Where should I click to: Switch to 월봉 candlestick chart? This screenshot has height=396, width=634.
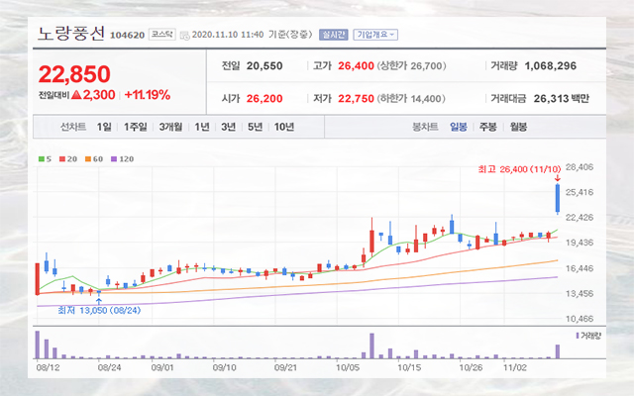point(518,127)
